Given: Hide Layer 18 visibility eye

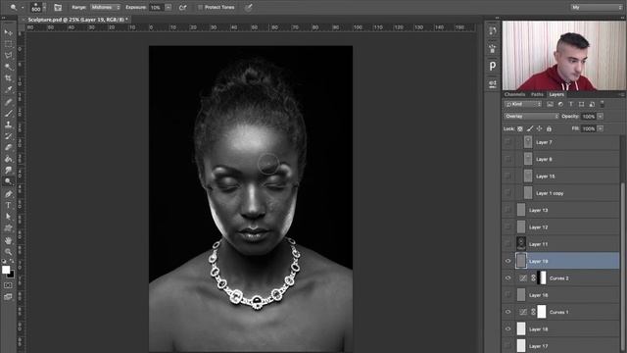Looking at the screenshot, I should (507, 329).
